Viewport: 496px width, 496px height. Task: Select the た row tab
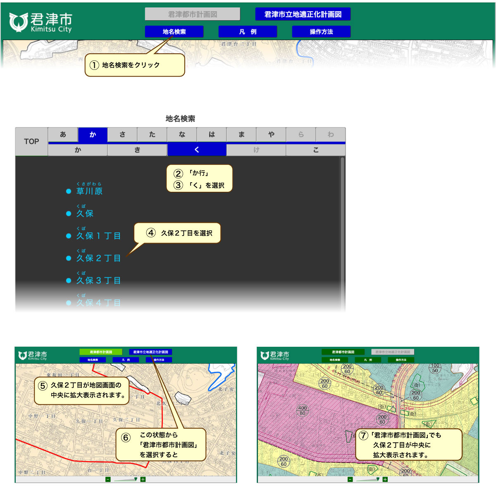click(152, 134)
